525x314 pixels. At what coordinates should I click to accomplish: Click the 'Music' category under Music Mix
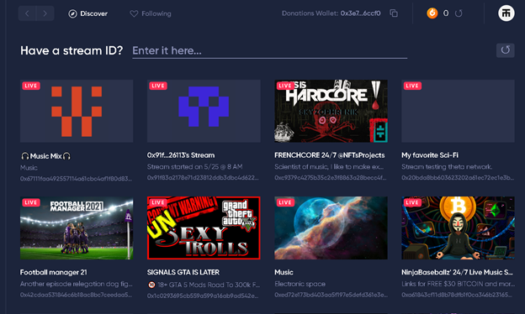pos(29,168)
